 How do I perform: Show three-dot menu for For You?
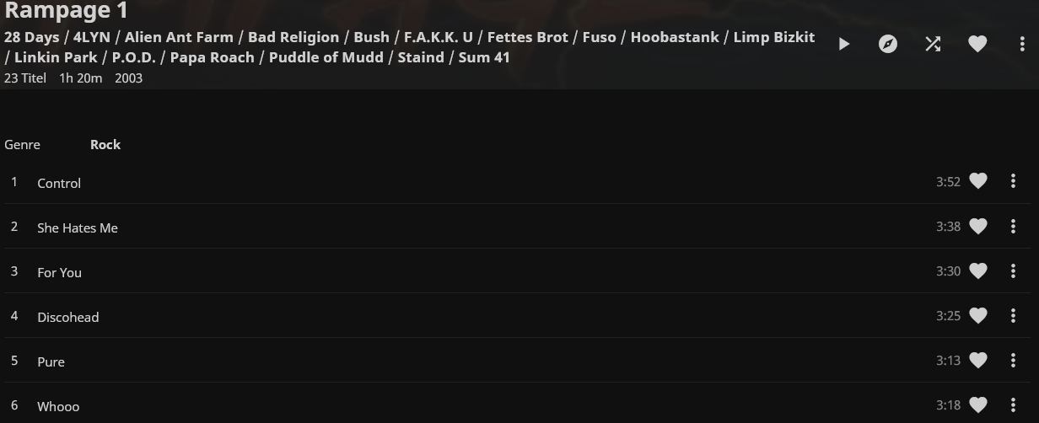point(1013,270)
